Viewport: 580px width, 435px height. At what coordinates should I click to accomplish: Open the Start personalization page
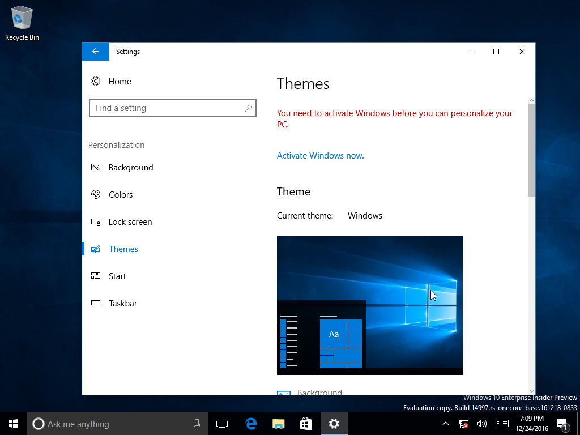108,276
